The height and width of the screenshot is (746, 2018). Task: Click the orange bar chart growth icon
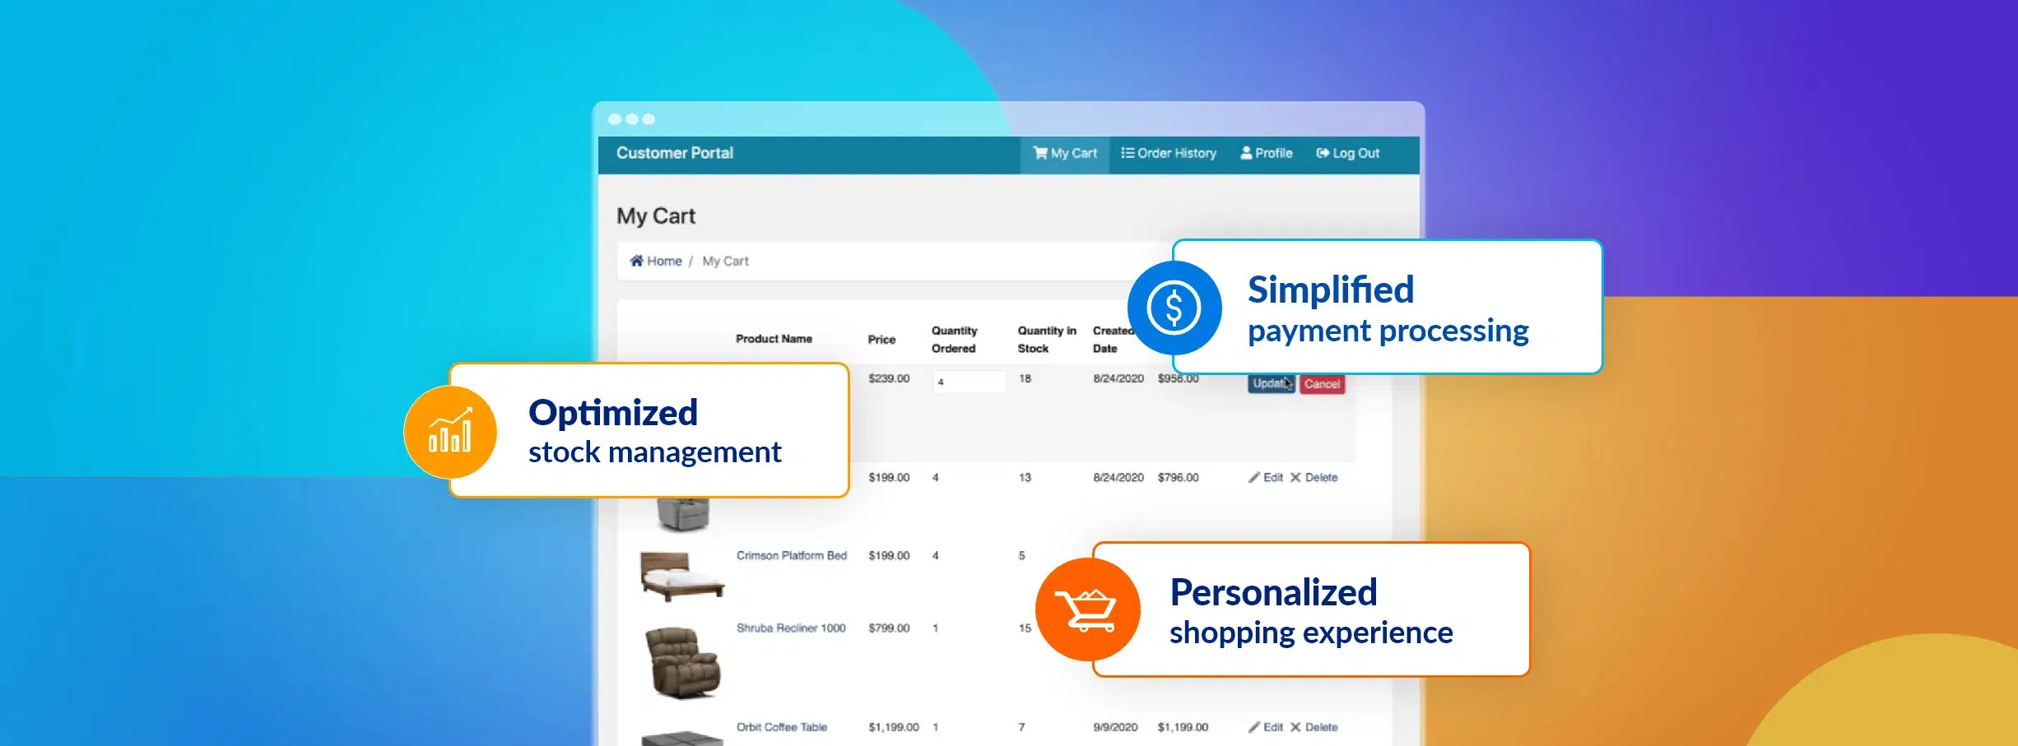(x=450, y=432)
